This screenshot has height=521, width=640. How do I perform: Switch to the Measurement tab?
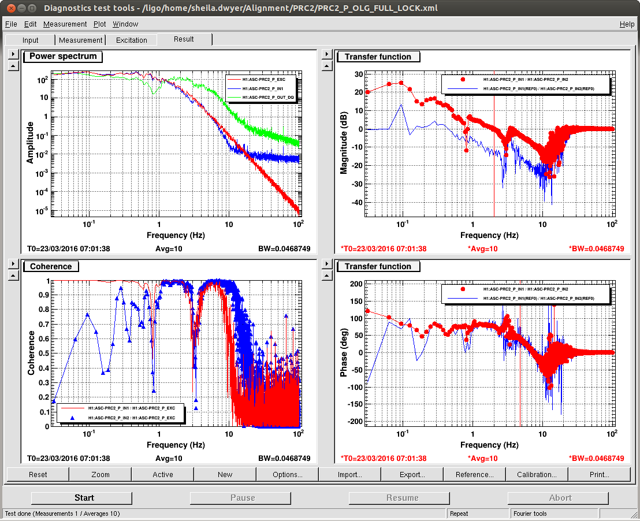pos(80,40)
